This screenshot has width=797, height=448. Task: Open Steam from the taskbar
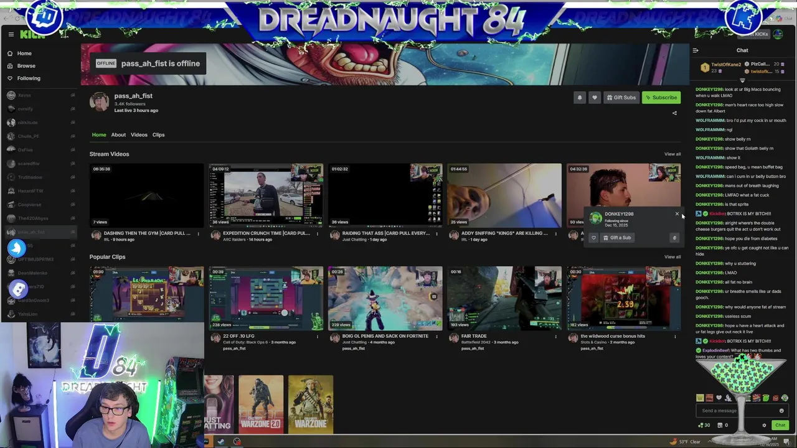221,442
